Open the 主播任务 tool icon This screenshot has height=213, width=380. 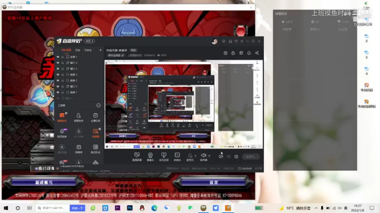[x=95, y=117]
